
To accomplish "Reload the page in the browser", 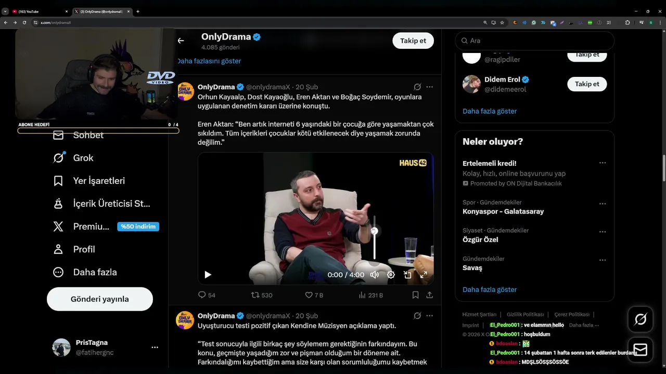I will click(x=24, y=22).
